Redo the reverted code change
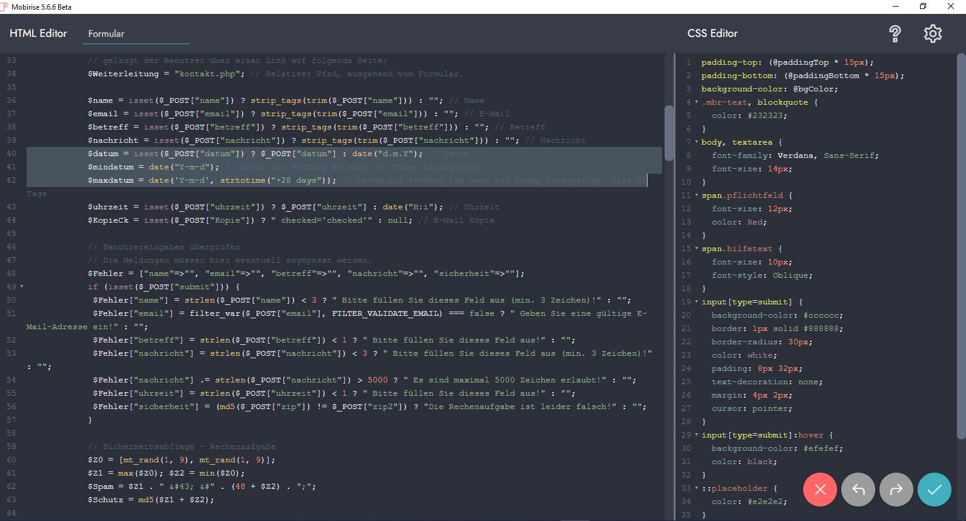Screen dimensions: 966x521 point(896,490)
